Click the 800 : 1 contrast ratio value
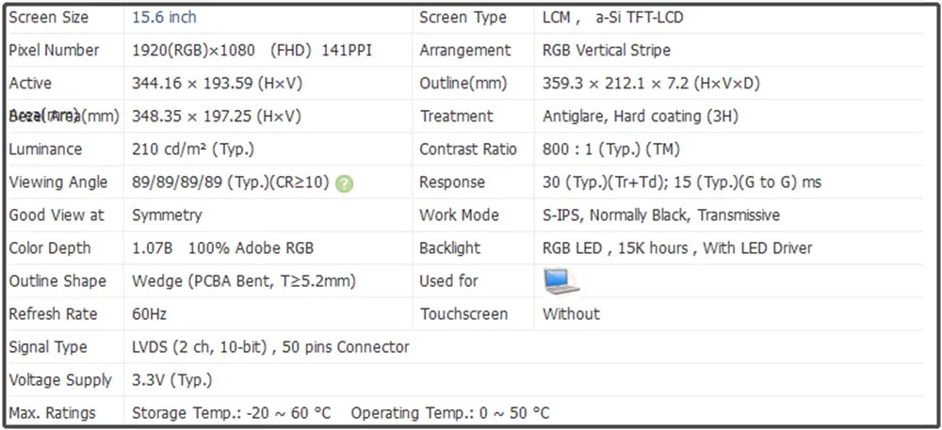Image resolution: width=942 pixels, height=430 pixels. (611, 150)
